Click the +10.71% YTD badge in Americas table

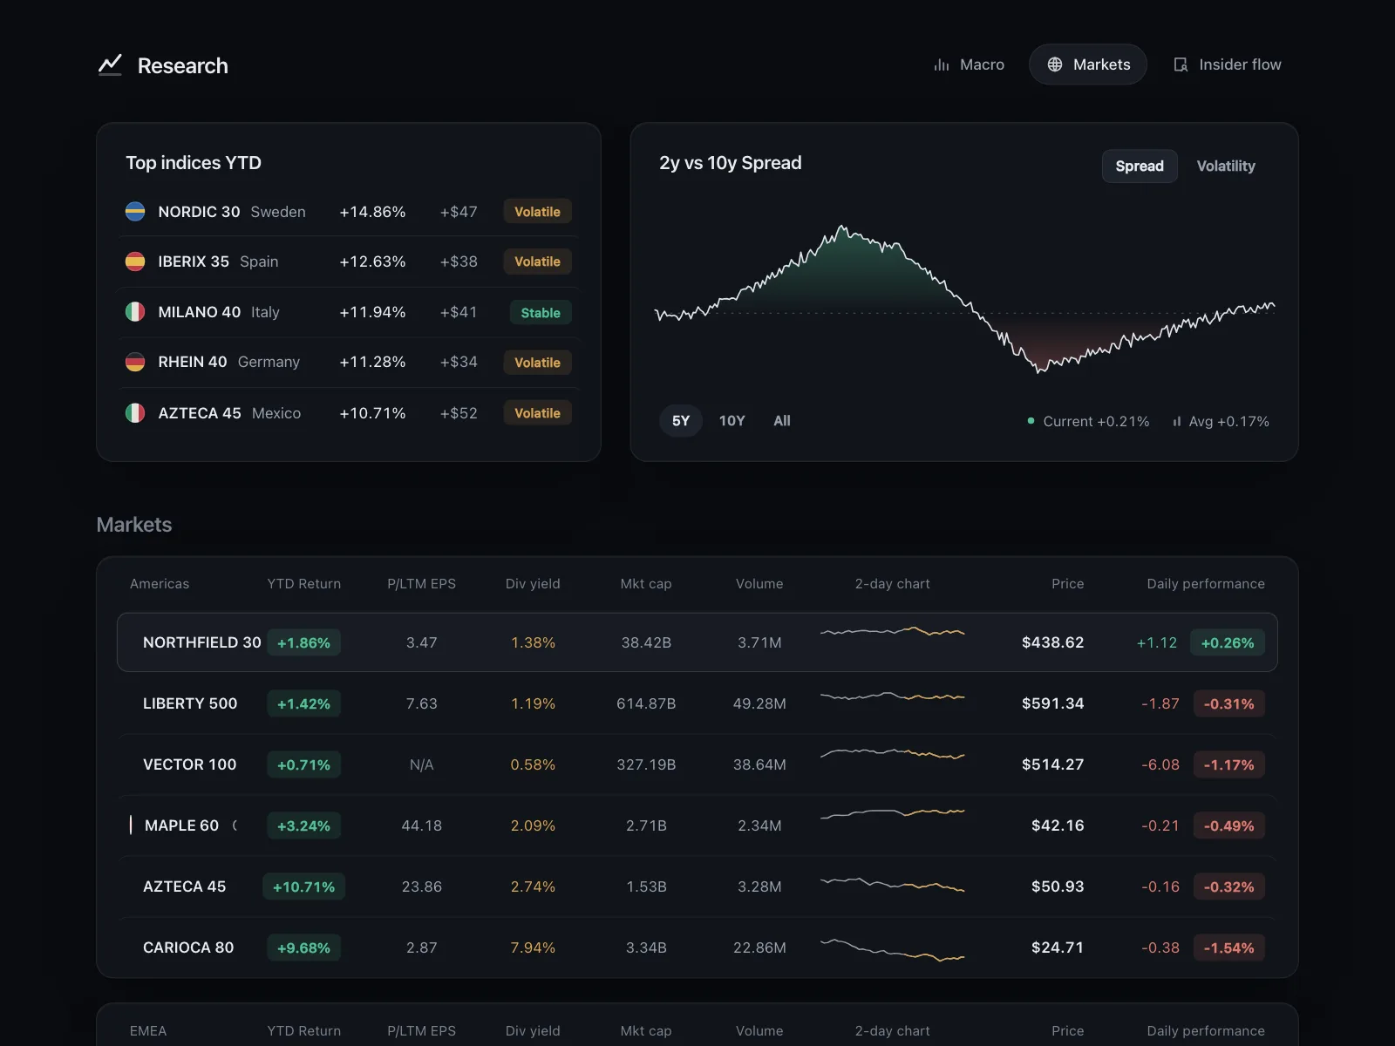click(303, 886)
